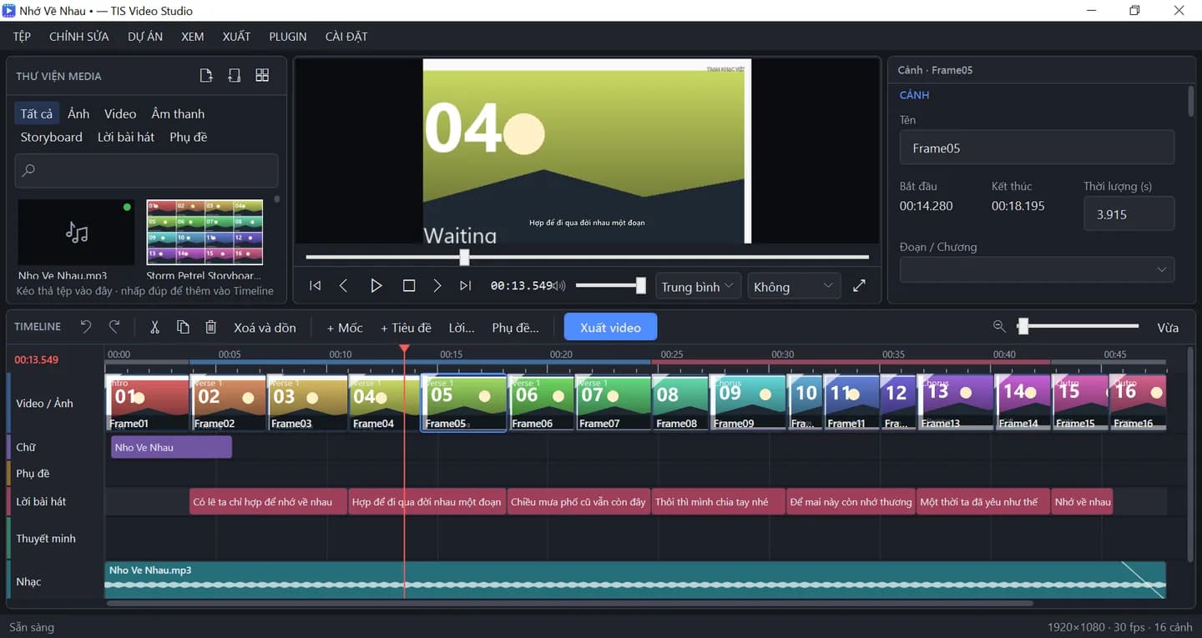Cut the selected clip with scissors
Viewport: 1202px width, 638px height.
(154, 327)
